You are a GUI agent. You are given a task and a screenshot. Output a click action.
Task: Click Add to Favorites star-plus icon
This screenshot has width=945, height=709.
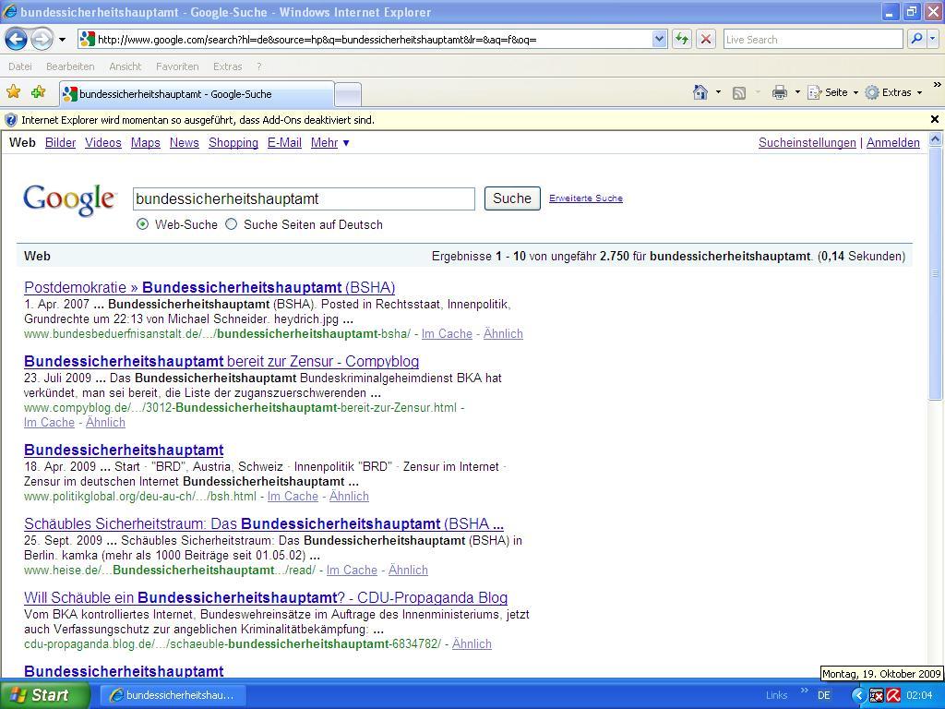pyautogui.click(x=39, y=92)
